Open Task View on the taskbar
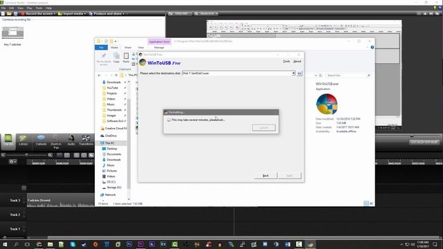This screenshot has height=249, width=443. click(27, 244)
